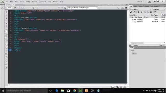The height and width of the screenshot is (93, 166).
Task: Expand the Live view options dropdown
Action: point(24,8)
